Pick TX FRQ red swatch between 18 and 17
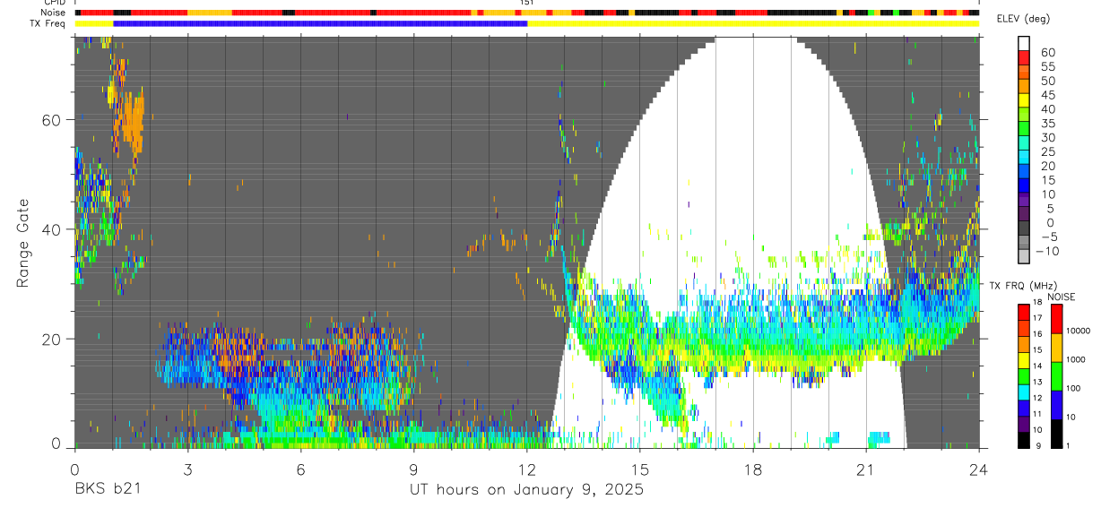1101x508 pixels. (1024, 311)
